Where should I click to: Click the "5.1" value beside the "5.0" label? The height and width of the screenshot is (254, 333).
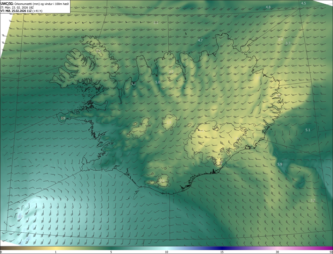coord(133,84)
